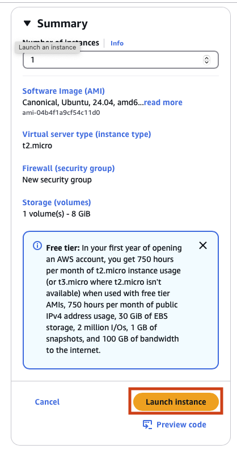This screenshot has height=449, width=237.
Task: Dismiss the Free tier notice with X
Action: pyautogui.click(x=203, y=246)
